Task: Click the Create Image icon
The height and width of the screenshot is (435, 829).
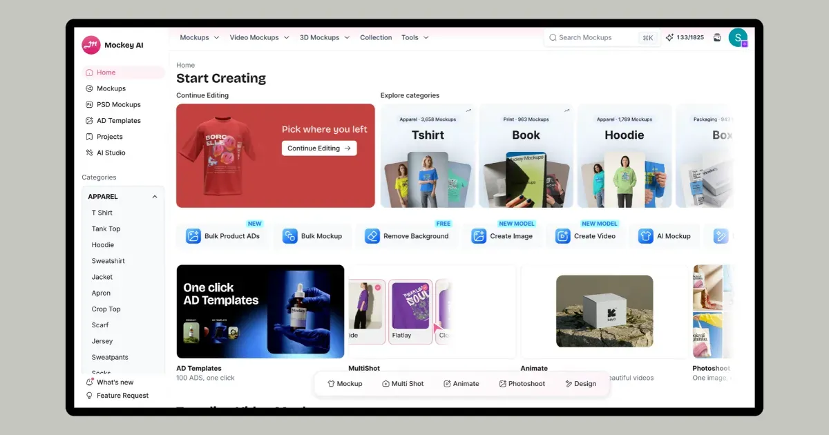Action: (x=479, y=236)
